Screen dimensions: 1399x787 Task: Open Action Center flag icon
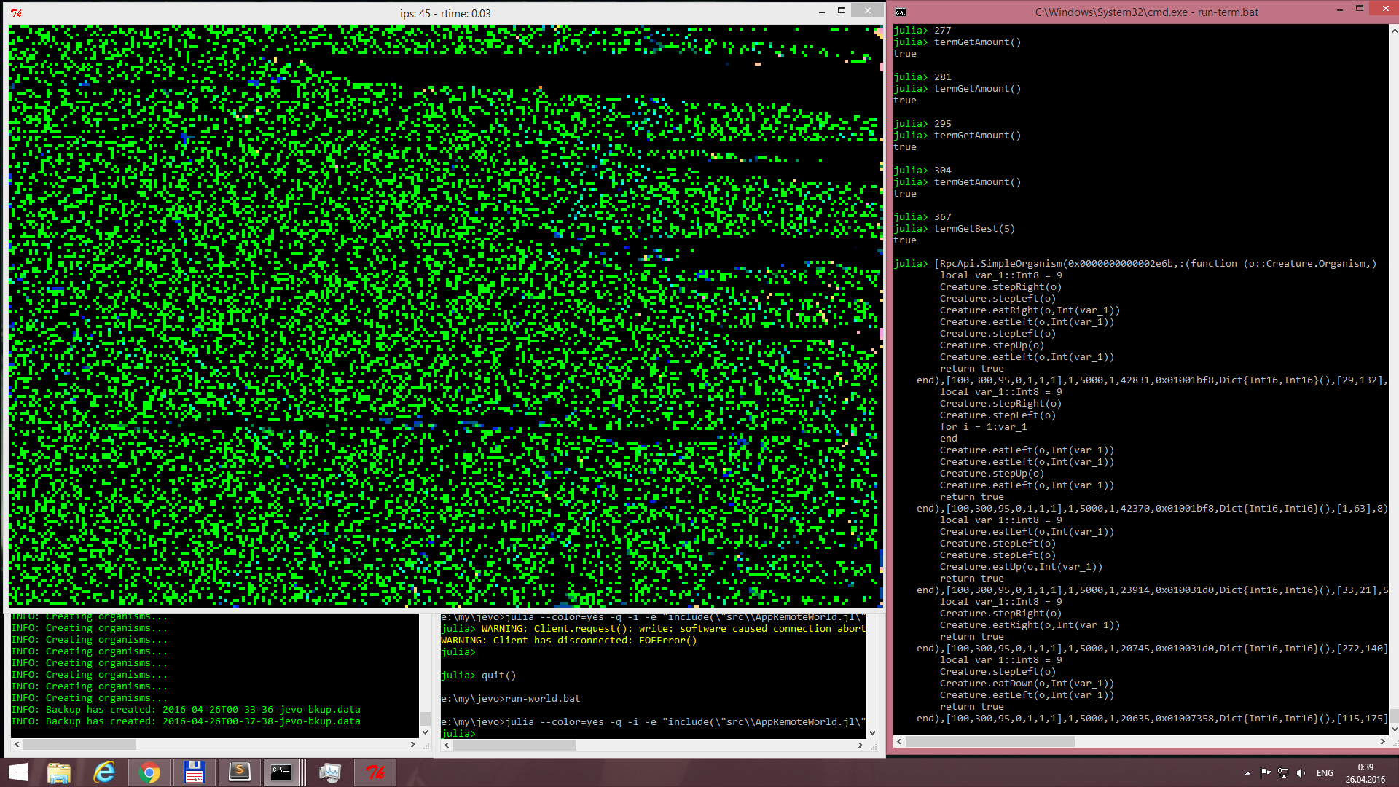1265,773
